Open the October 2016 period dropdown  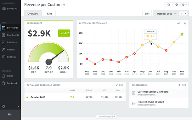(166, 14)
